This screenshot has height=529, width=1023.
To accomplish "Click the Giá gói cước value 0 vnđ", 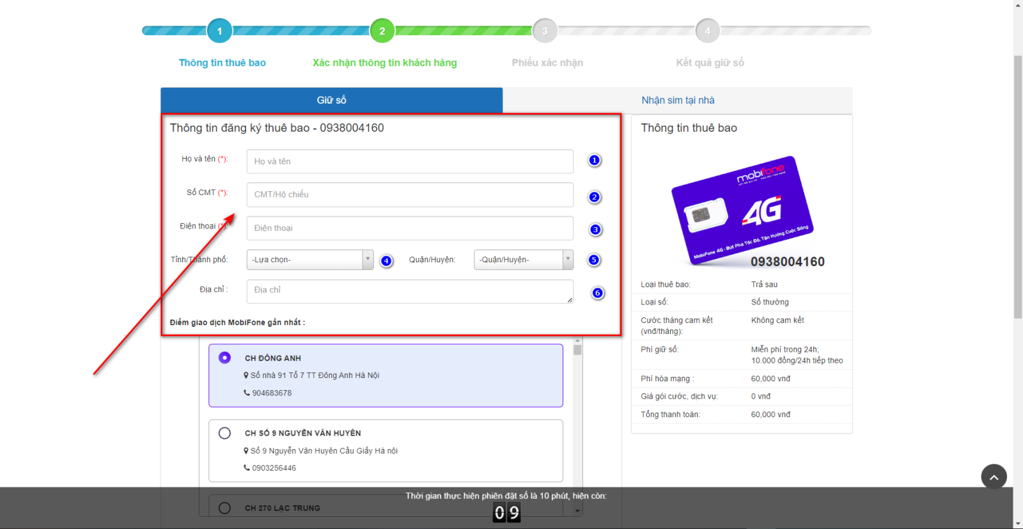I will tap(761, 397).
